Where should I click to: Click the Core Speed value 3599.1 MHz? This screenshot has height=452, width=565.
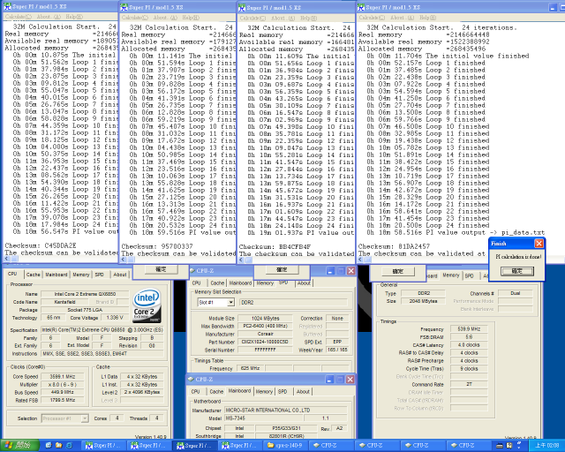click(63, 376)
